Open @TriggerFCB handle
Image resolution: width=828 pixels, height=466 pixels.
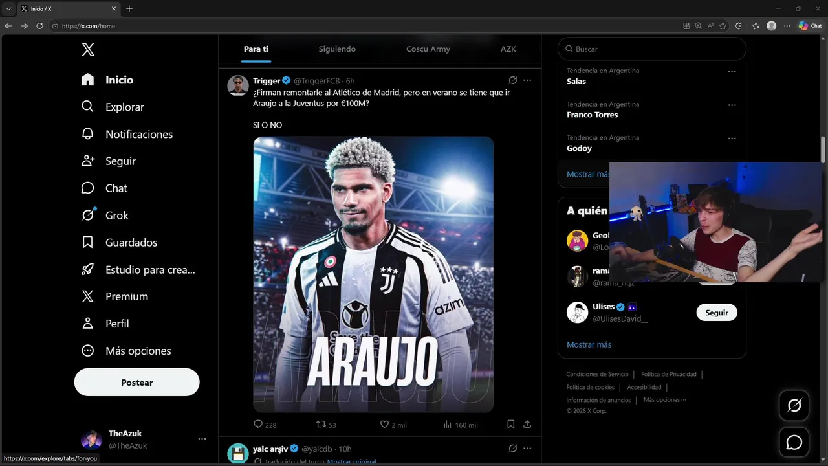[x=316, y=81]
